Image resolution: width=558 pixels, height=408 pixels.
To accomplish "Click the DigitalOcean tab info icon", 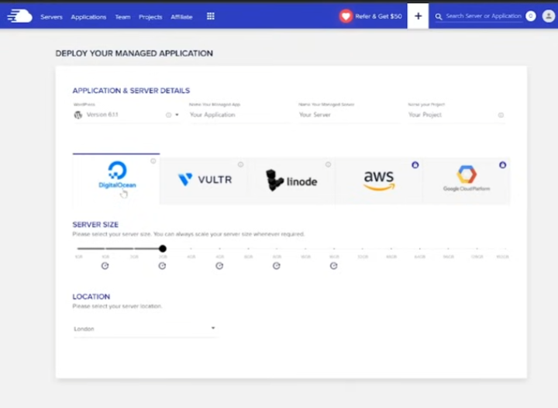I will (x=153, y=161).
